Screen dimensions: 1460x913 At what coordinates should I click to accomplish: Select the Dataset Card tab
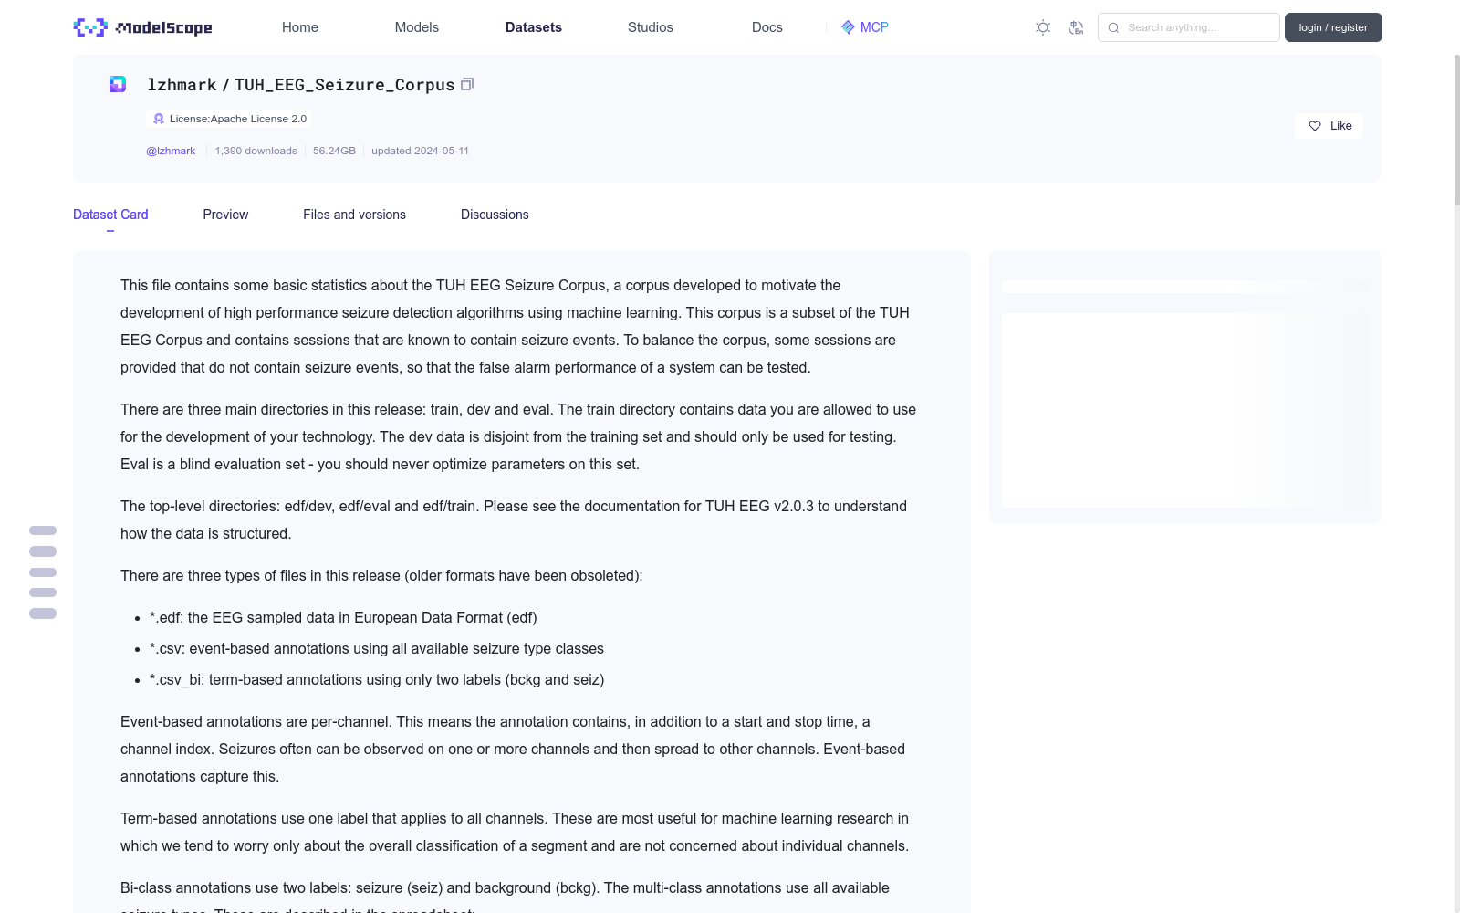click(x=110, y=215)
